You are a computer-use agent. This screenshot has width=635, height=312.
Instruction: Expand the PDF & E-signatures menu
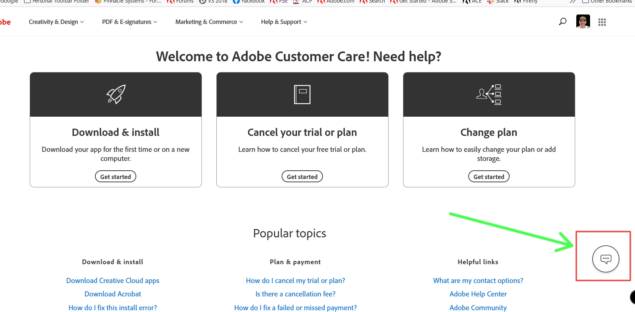[130, 22]
